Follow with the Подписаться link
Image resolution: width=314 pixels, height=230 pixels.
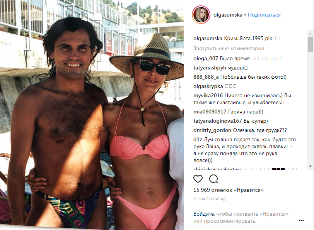click(x=264, y=15)
